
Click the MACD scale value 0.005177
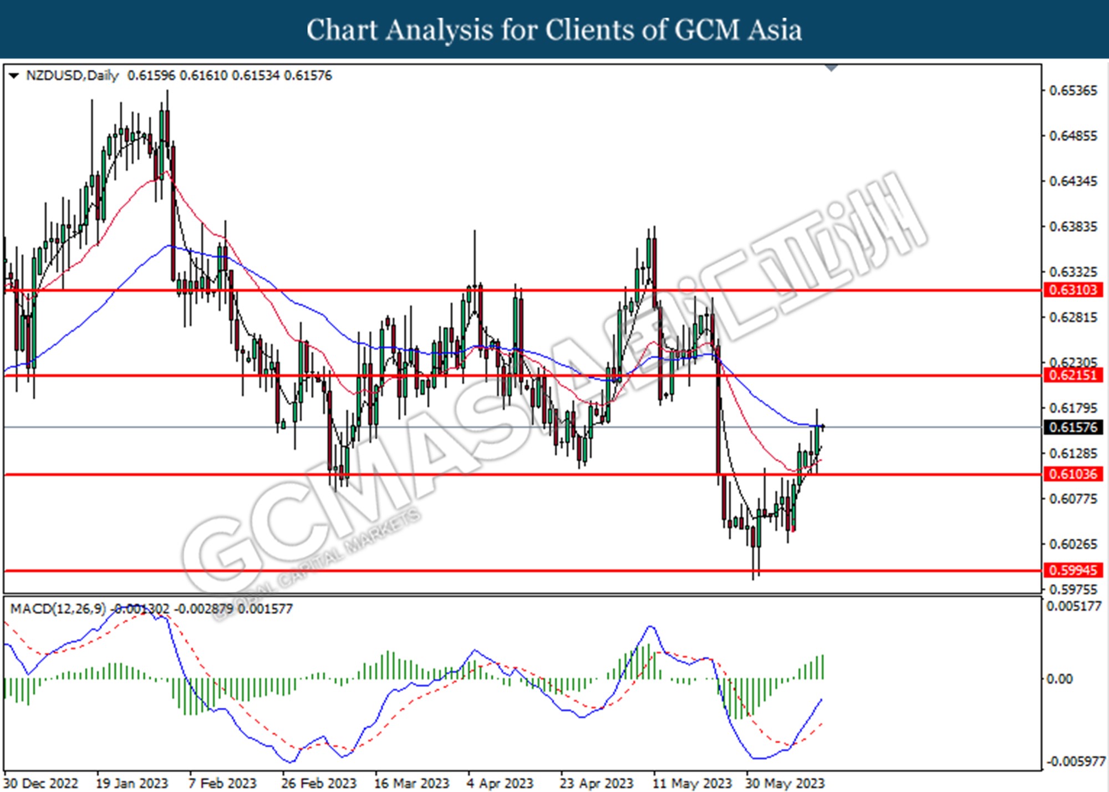tap(1074, 606)
